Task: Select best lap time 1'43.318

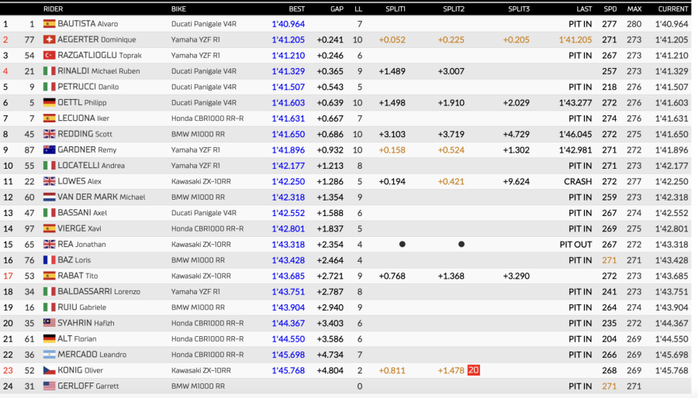Action: [x=289, y=245]
